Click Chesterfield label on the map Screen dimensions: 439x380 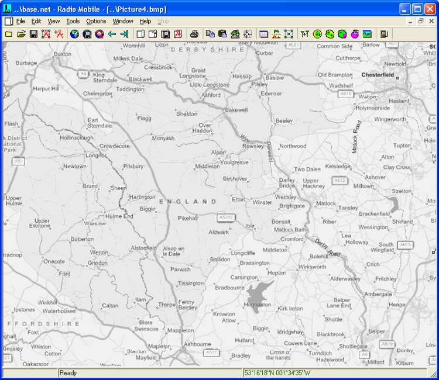378,75
